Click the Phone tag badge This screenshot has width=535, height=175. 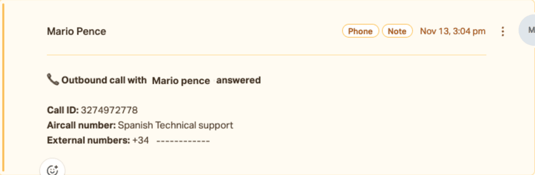tap(360, 31)
